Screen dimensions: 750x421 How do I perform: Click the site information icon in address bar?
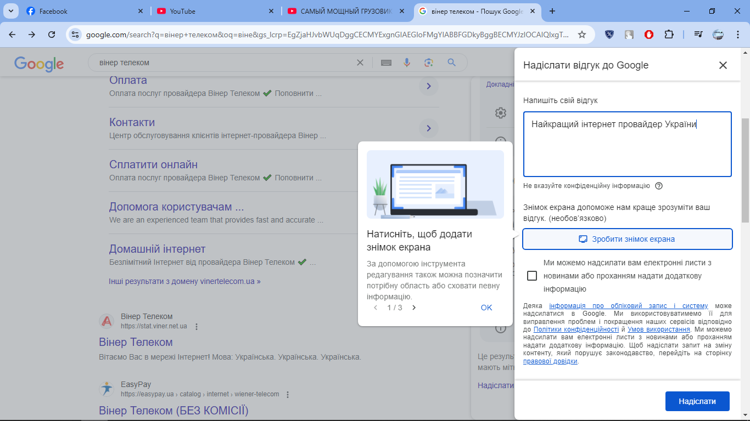(76, 35)
